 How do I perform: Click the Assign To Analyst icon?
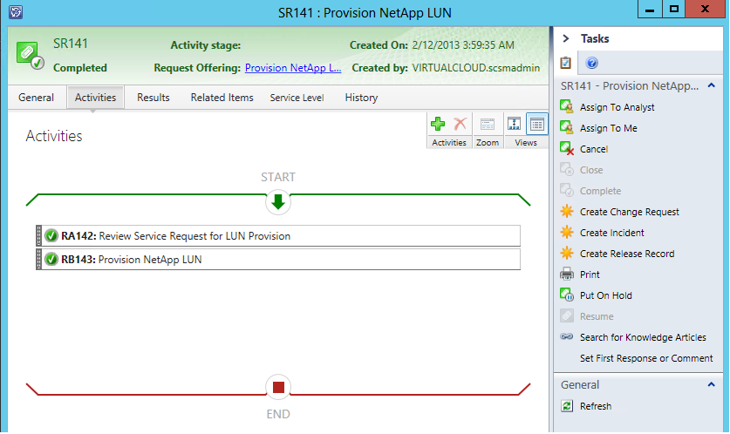567,107
